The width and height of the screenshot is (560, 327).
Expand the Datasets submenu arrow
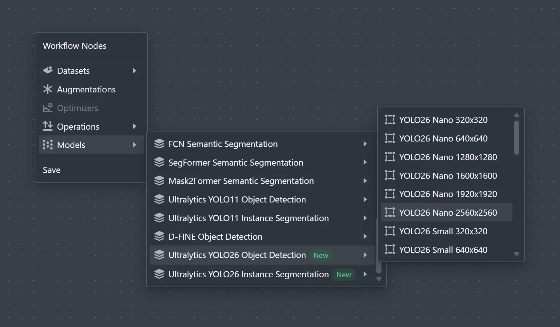135,71
